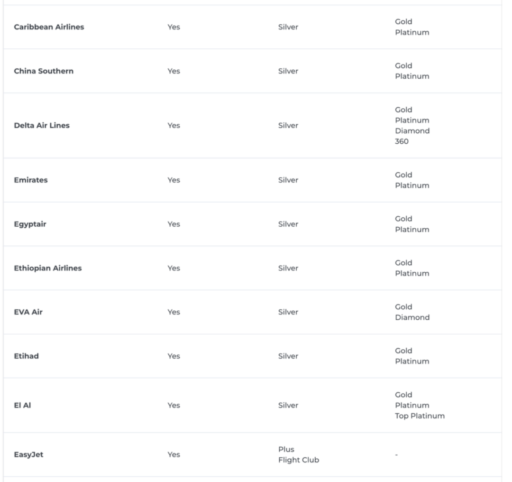The width and height of the screenshot is (512, 482).
Task: Click Diamond status in EVA Air row
Action: pyautogui.click(x=412, y=318)
